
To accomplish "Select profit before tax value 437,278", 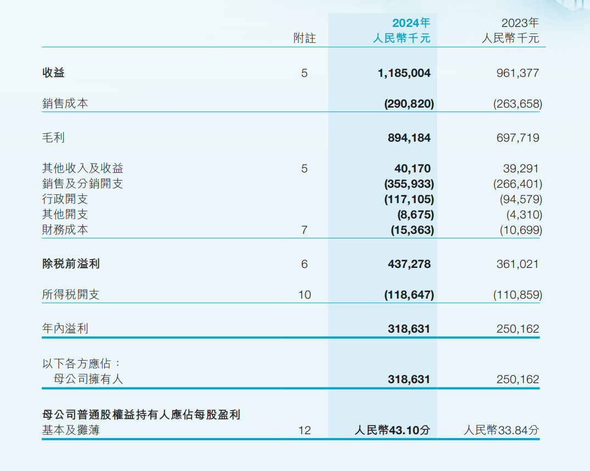I will tap(409, 264).
